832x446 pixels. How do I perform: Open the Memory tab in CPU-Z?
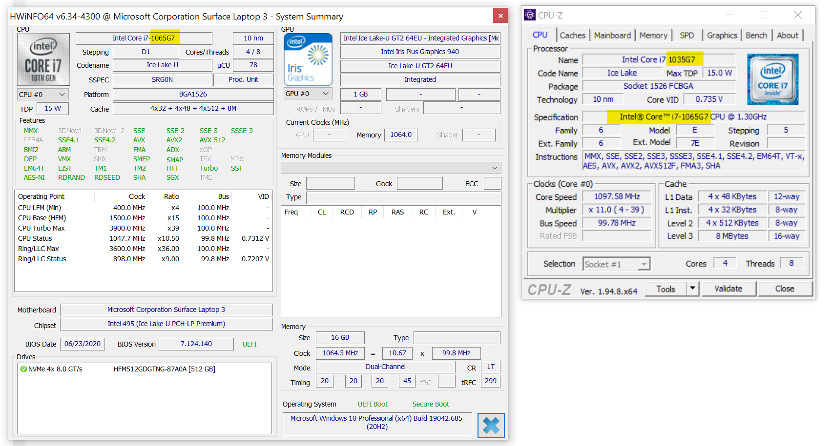tap(653, 36)
